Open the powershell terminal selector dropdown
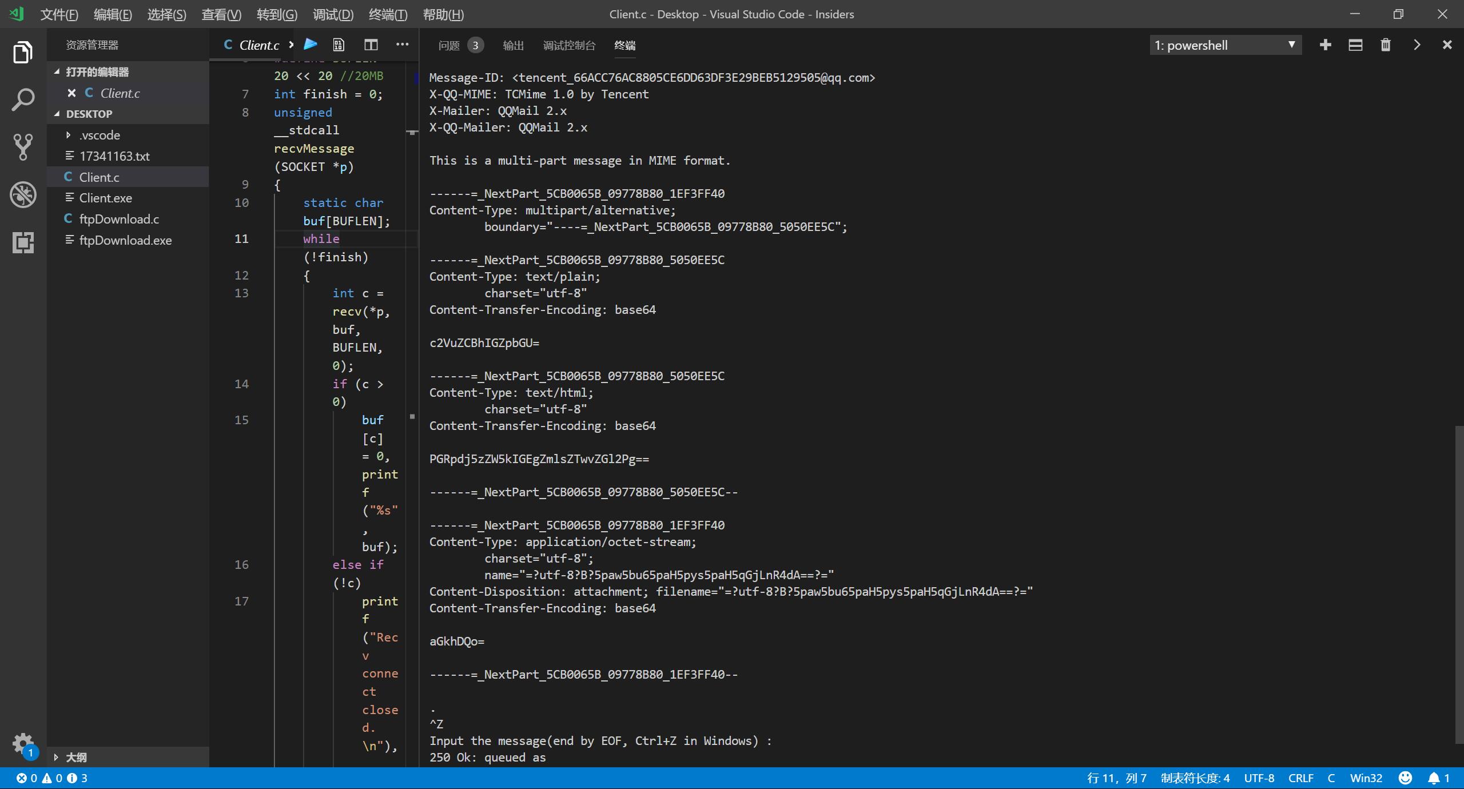The height and width of the screenshot is (789, 1464). coord(1225,45)
